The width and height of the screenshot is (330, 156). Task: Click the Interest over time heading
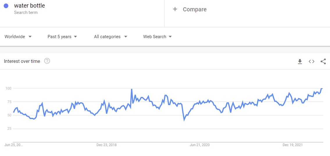22,61
